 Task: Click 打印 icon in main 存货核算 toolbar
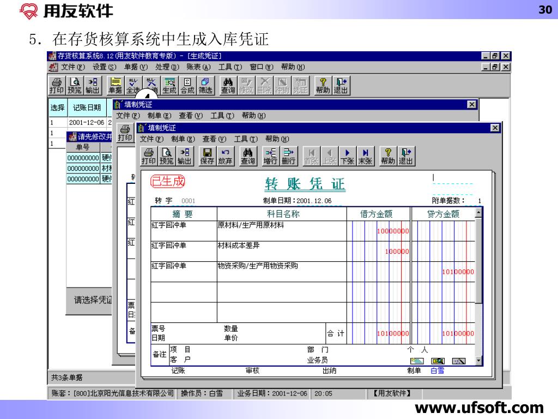pyautogui.click(x=57, y=86)
